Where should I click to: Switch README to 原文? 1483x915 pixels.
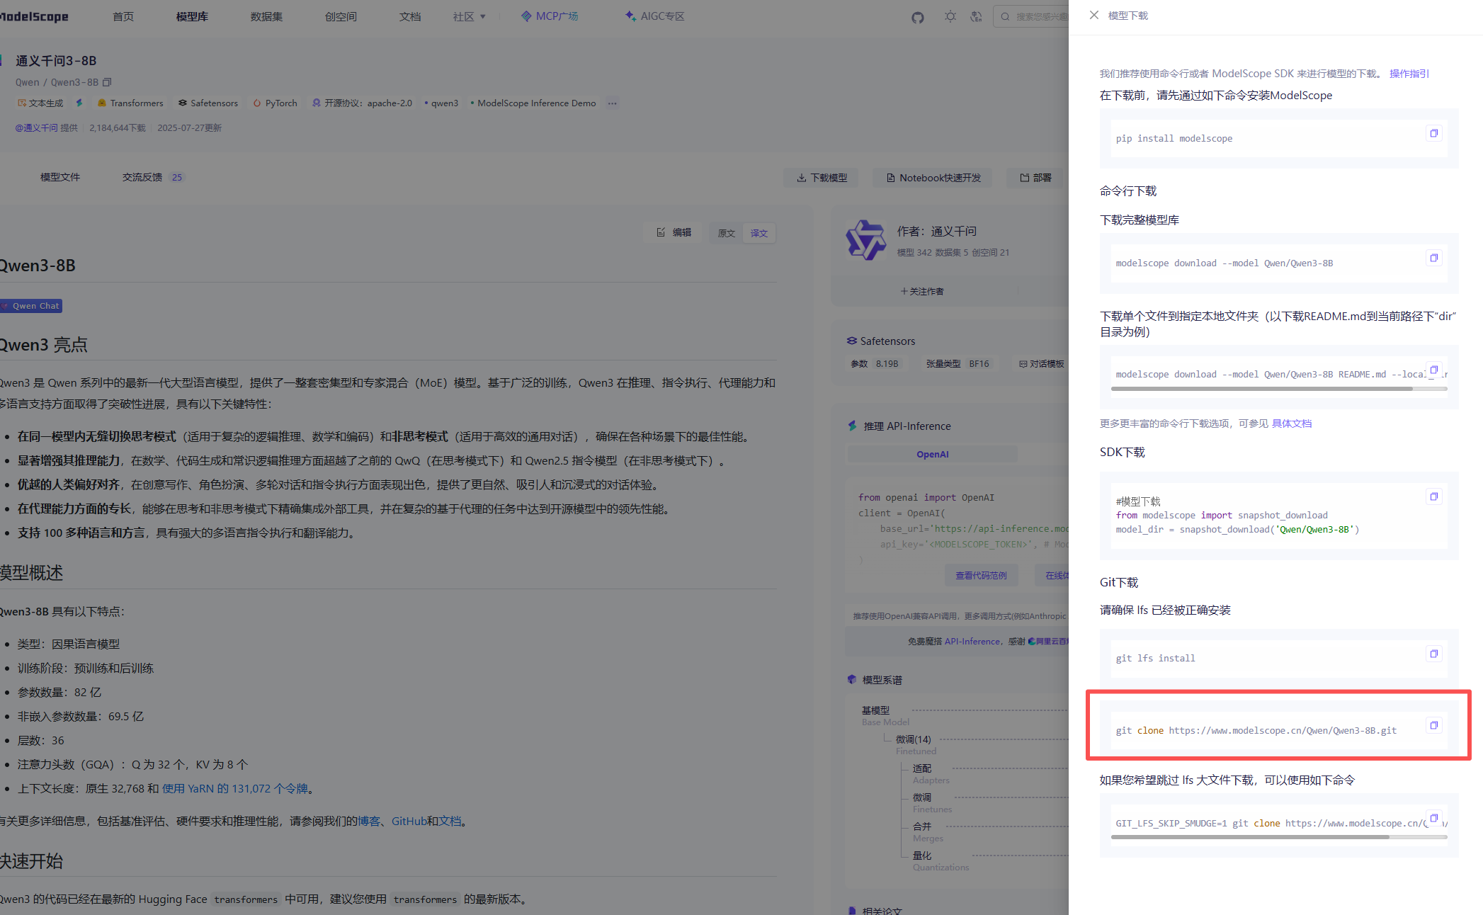[727, 233]
